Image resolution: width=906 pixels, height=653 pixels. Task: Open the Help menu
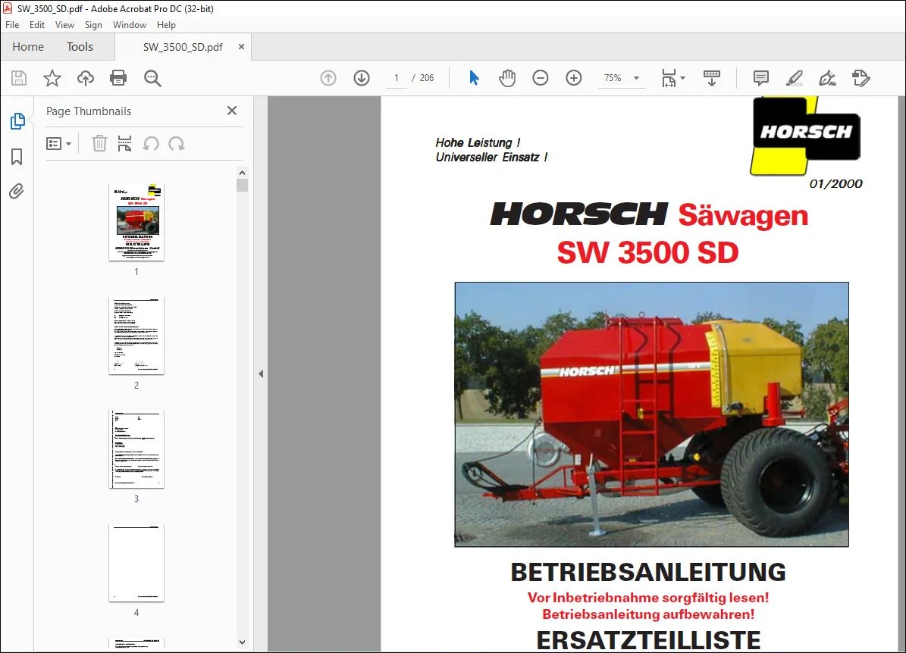point(166,25)
